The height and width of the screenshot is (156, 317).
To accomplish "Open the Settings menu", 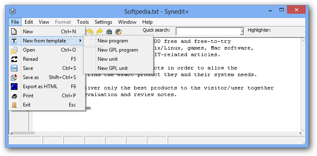I will 103,22.
